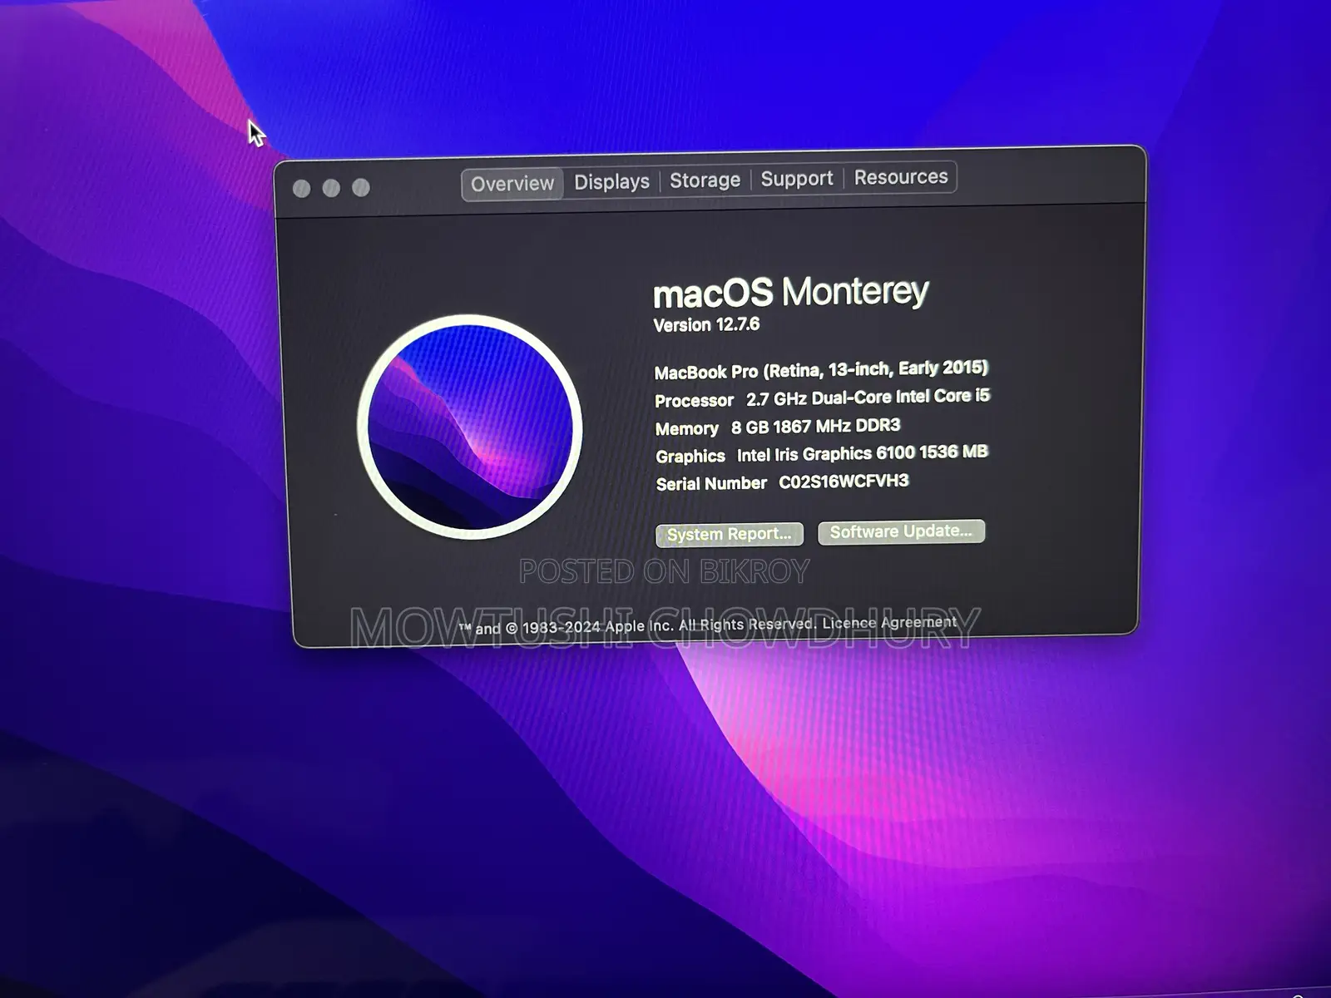Screen dimensions: 1331x998
Task: Select the memory value 8 GB 1867 MHz DDR3
Action: (x=815, y=427)
